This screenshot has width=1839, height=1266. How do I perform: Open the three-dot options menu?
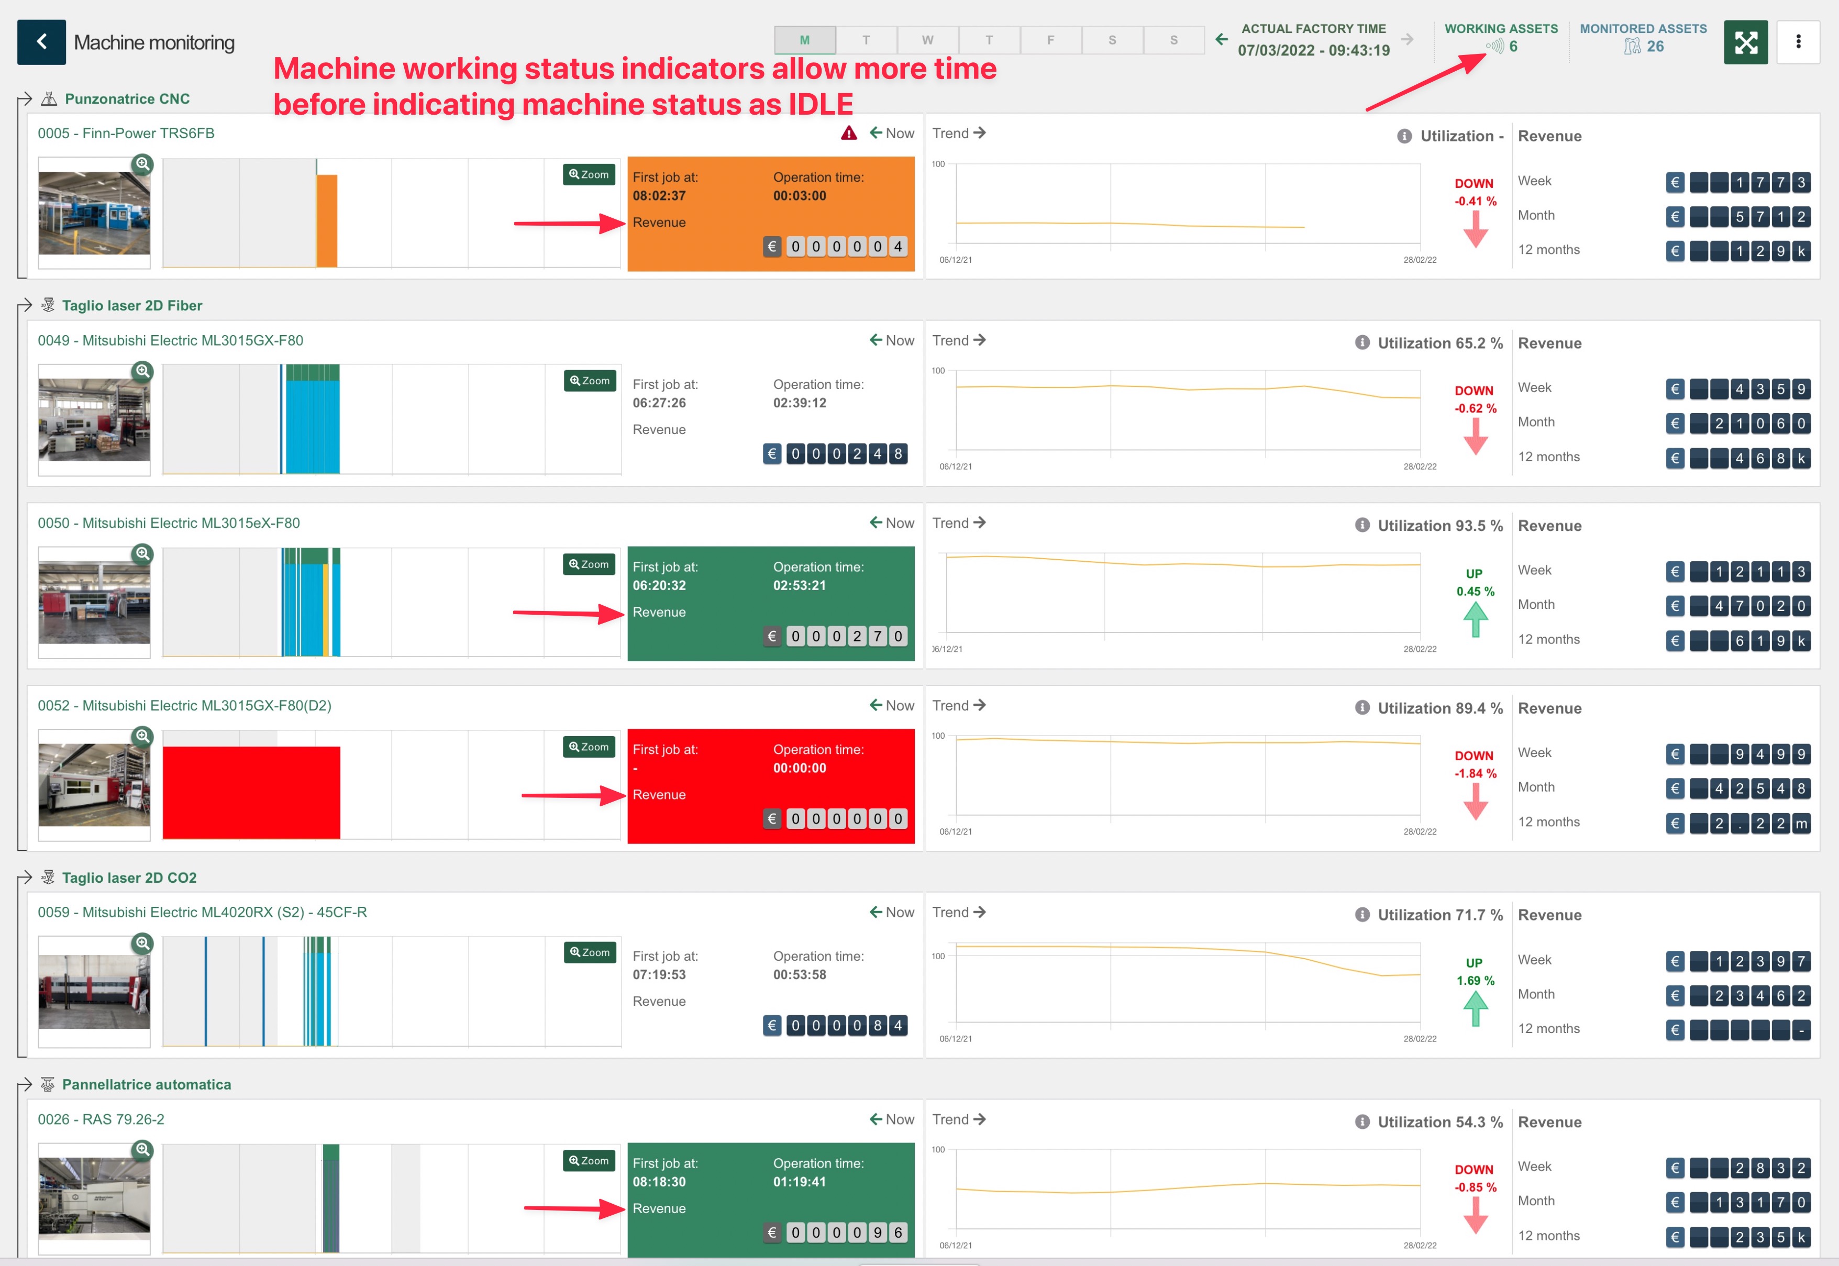click(x=1798, y=42)
